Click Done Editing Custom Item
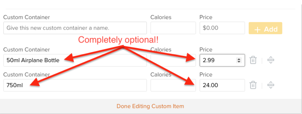This screenshot has height=114, width=302. point(150,106)
